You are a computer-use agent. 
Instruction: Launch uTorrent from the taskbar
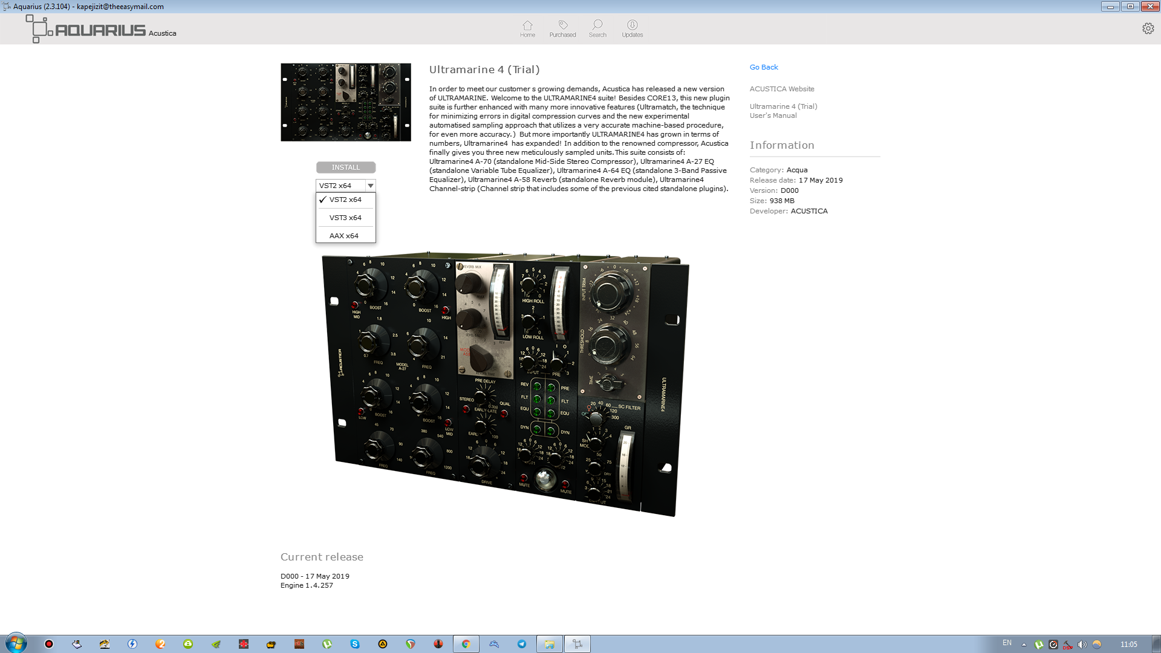coord(327,644)
